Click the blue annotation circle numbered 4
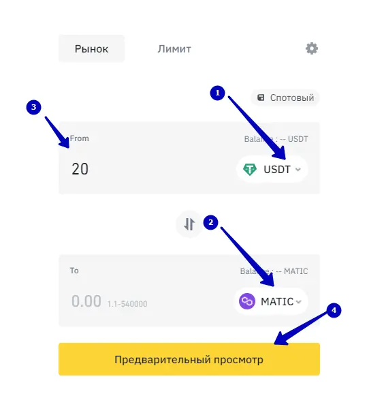This screenshot has height=398, width=384. pyautogui.click(x=334, y=310)
